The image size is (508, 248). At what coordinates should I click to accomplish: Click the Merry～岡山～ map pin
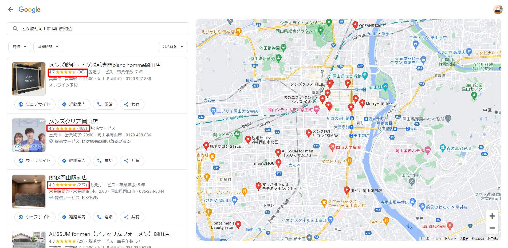click(x=362, y=103)
